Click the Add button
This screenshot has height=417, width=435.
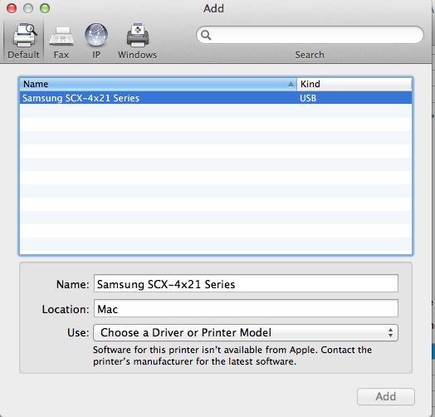coord(386,396)
